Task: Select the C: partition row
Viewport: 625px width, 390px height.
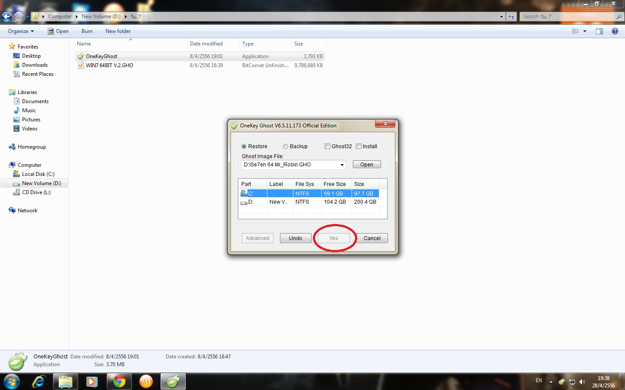Action: 309,193
